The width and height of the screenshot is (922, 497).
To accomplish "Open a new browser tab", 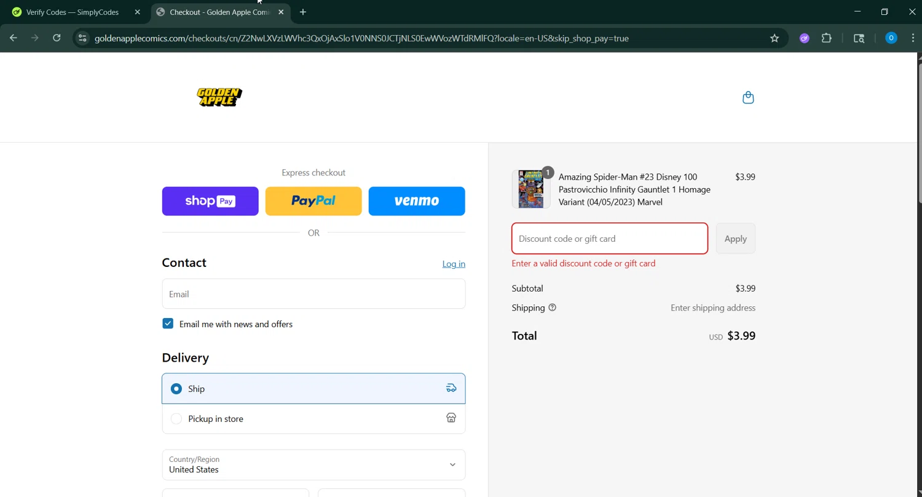I will click(303, 12).
